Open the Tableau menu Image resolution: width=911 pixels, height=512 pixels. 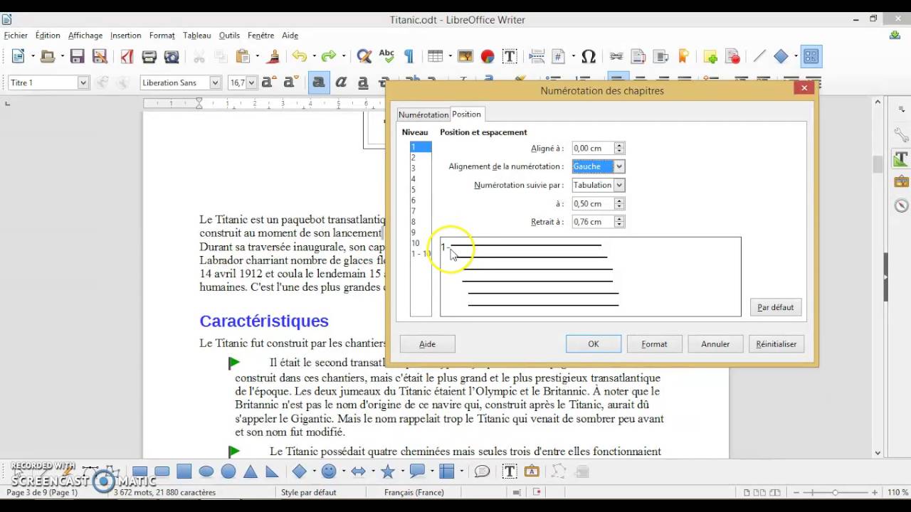click(x=196, y=36)
